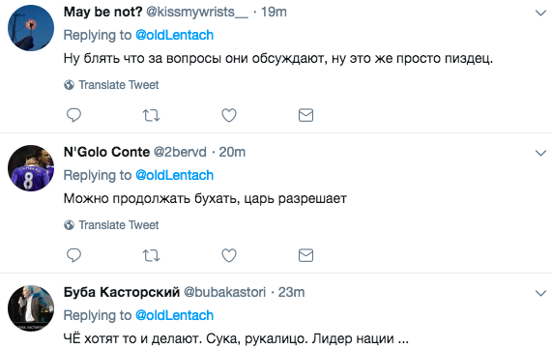Viewport: 552px width, 349px height.
Task: Reply to the May be not? tweet
Action: [x=73, y=115]
